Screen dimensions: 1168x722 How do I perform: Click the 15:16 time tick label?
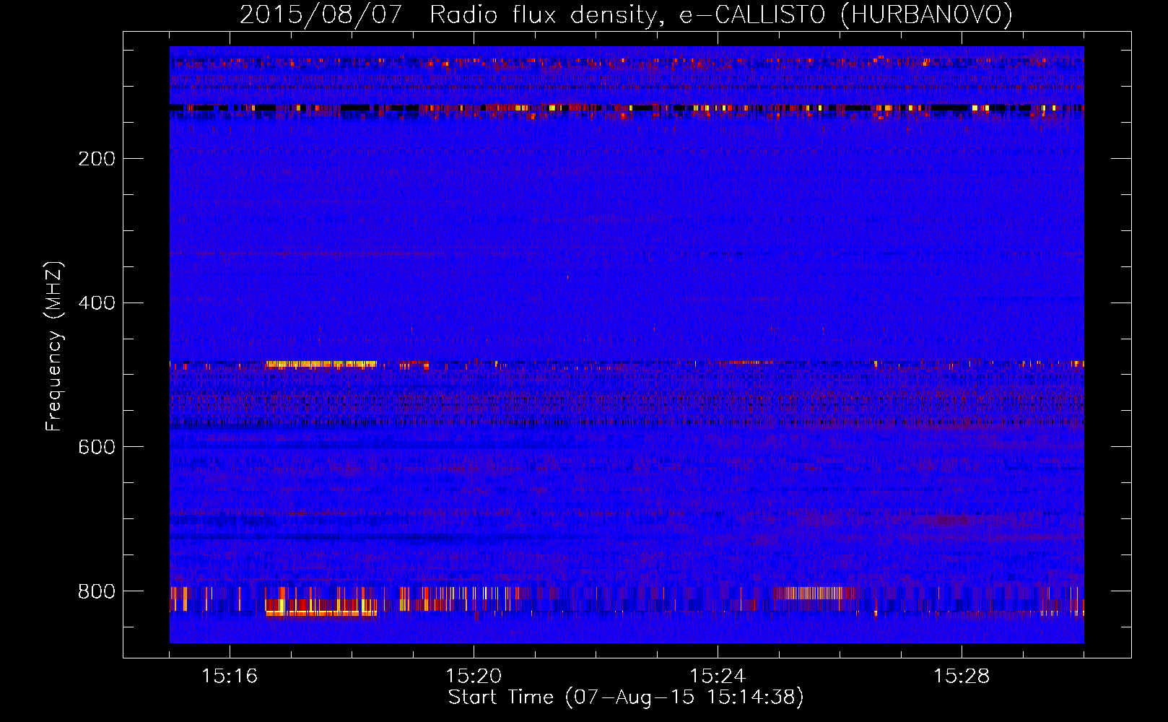(x=230, y=677)
